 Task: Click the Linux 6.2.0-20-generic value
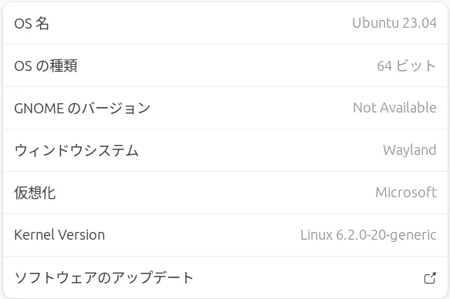(x=368, y=235)
